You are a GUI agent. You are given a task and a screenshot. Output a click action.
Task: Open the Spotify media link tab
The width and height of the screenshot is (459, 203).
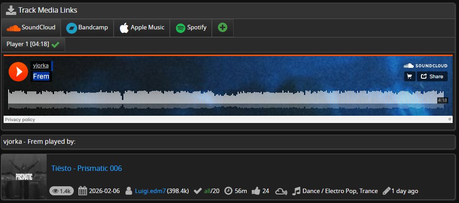point(191,28)
